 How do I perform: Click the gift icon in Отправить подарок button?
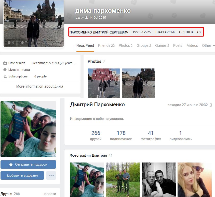point(11,165)
